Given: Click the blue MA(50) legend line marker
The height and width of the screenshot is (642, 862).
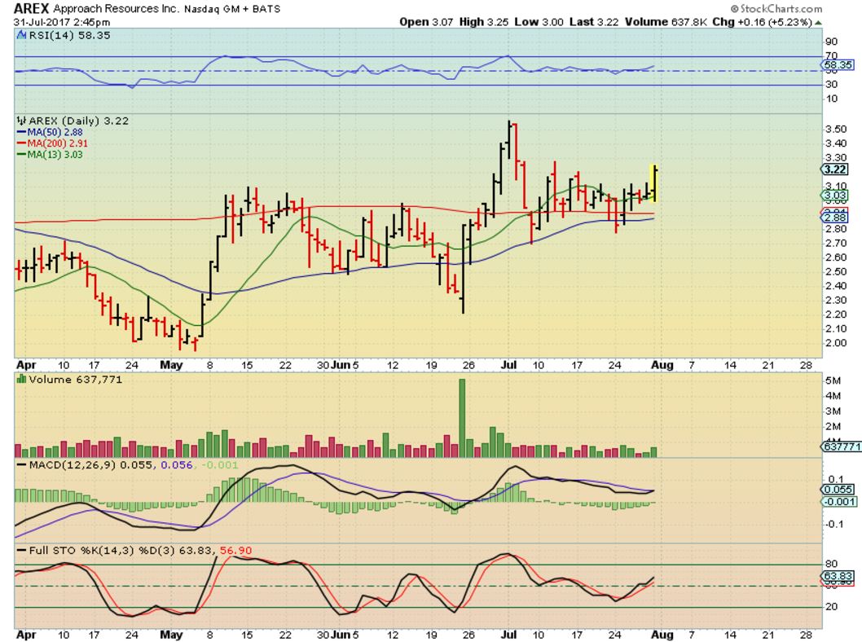Looking at the screenshot, I should [22, 133].
